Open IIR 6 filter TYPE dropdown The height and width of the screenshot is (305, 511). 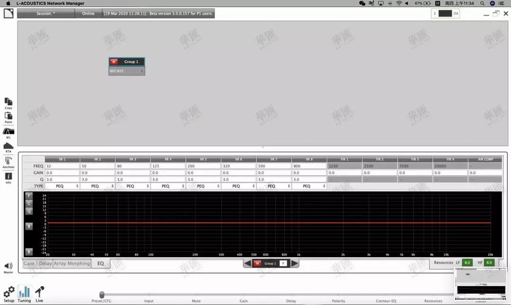coord(238,186)
